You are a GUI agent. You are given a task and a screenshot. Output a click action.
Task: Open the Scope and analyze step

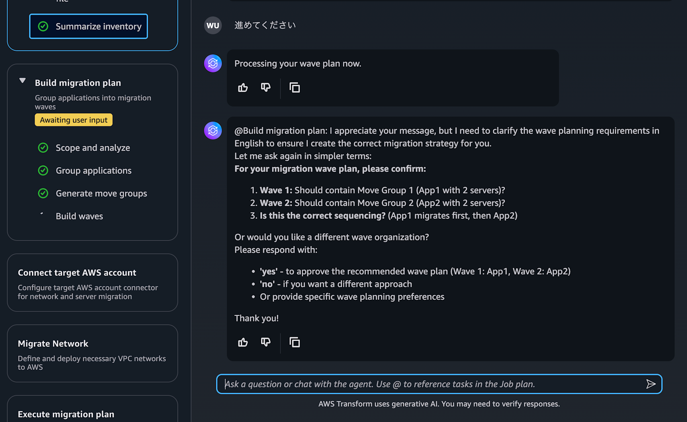pyautogui.click(x=93, y=148)
